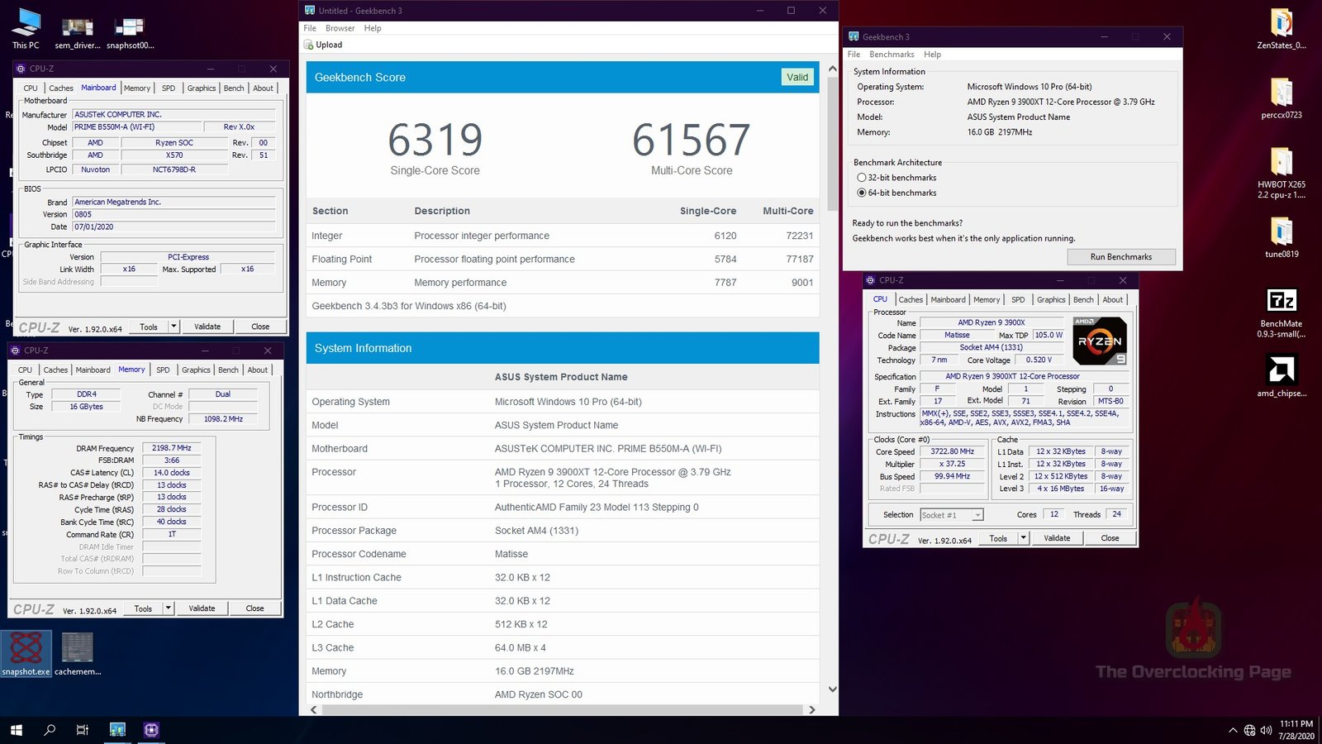Click the Geekbench results vertical scrollbar down arrow
This screenshot has width=1322, height=744.
832,689
